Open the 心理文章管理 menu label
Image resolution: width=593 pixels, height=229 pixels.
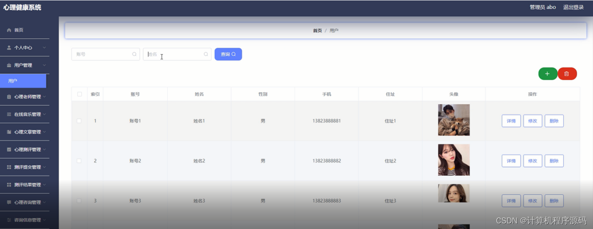click(27, 132)
